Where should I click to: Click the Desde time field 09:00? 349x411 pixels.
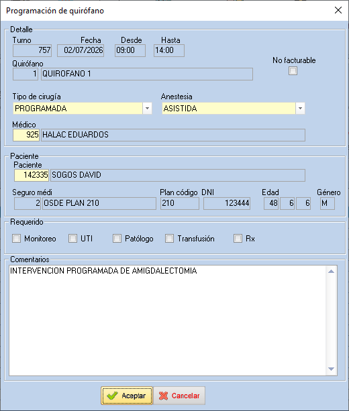tap(130, 50)
